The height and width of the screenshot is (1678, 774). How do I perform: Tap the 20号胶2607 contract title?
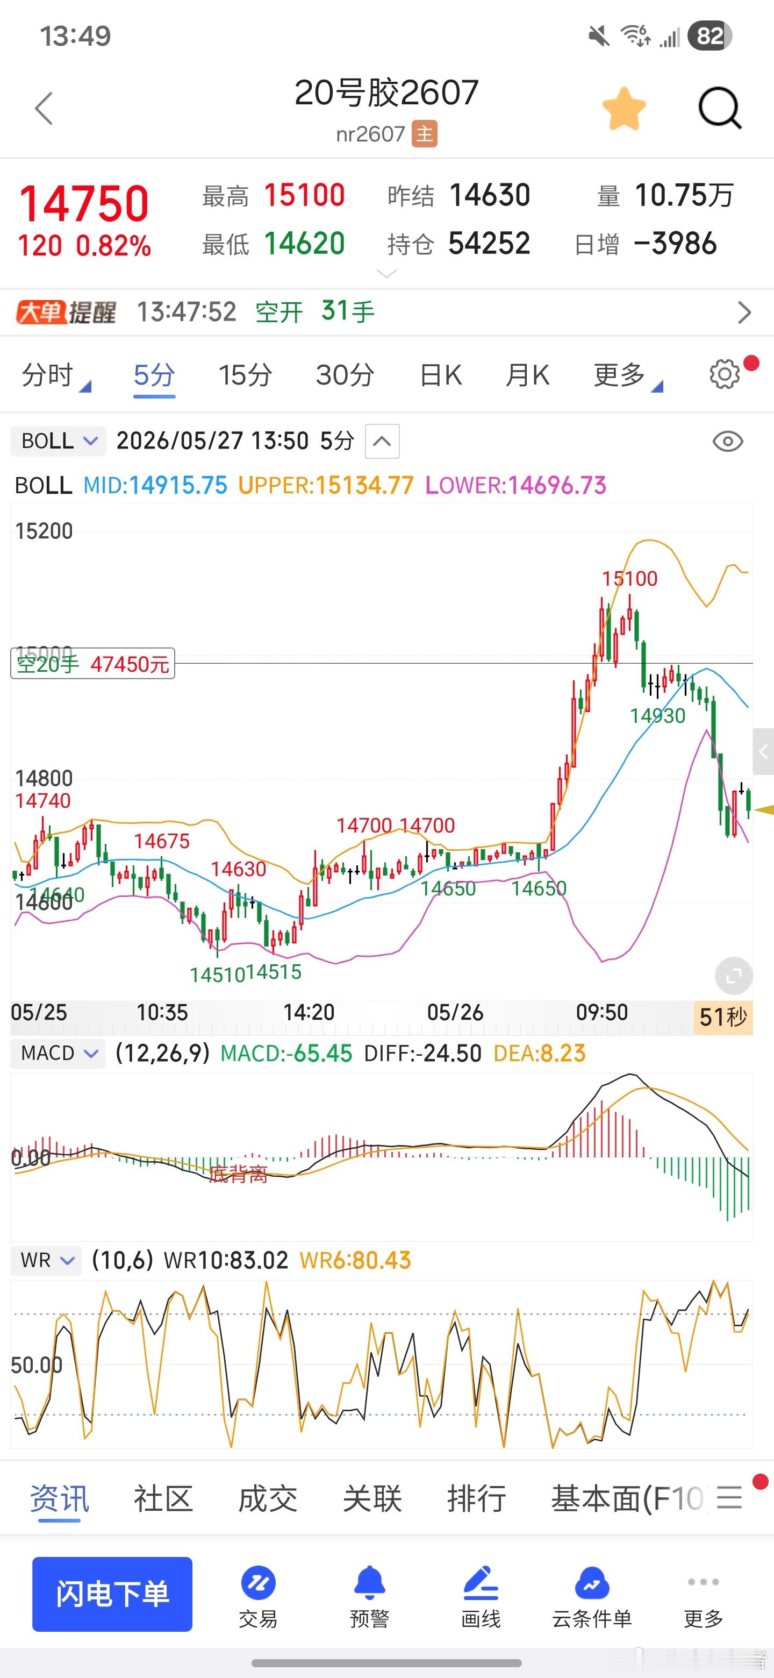pos(386,93)
